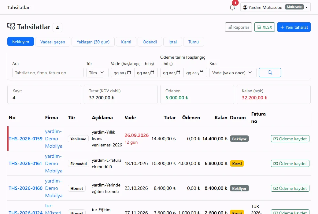Click the Bekliyor status badge in THS-2026-0160 row
318x214 pixels.
pyautogui.click(x=239, y=188)
